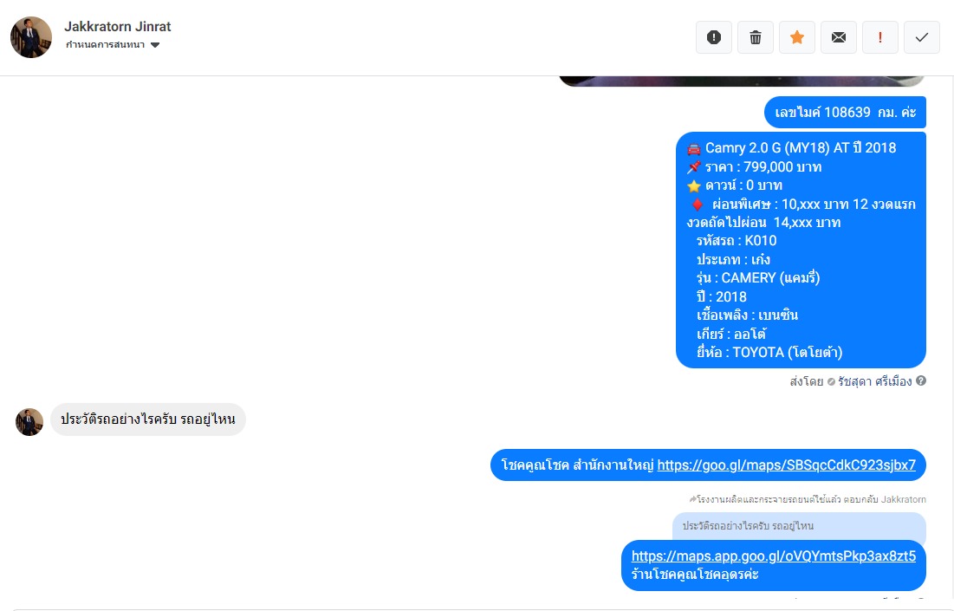Toggle the orange star favorite icon

click(x=797, y=37)
